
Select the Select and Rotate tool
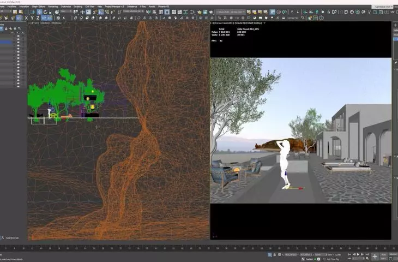tap(45, 12)
